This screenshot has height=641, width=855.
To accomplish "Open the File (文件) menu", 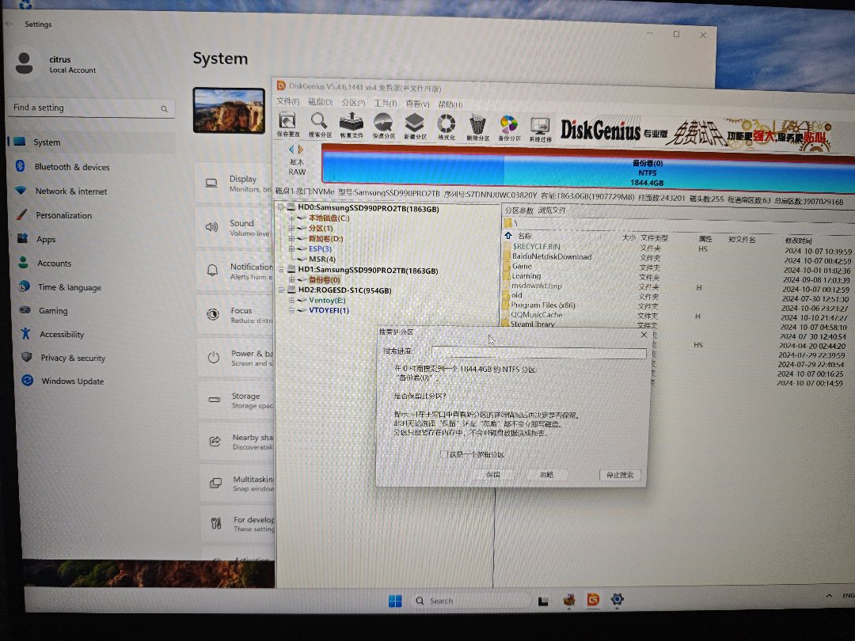I will click(x=288, y=101).
